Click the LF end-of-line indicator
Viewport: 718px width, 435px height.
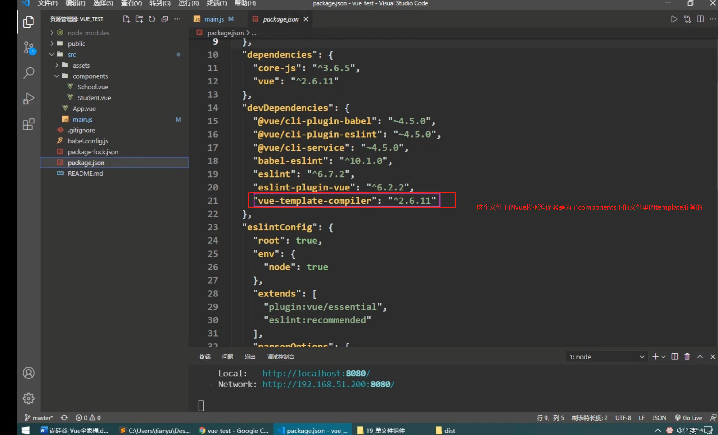click(642, 417)
